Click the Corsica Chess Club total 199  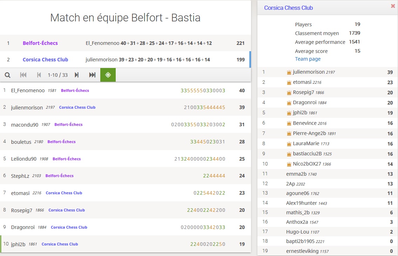(x=240, y=60)
